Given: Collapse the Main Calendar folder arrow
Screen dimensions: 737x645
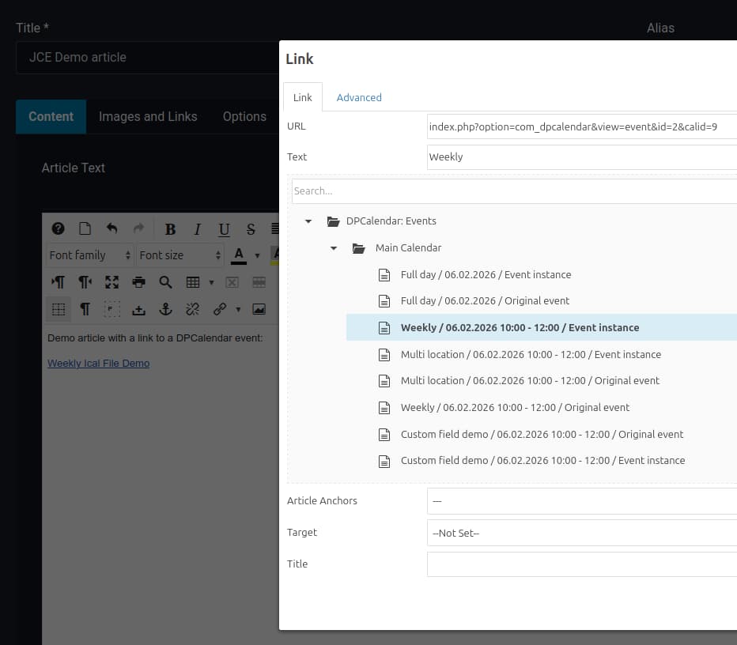Looking at the screenshot, I should (334, 248).
